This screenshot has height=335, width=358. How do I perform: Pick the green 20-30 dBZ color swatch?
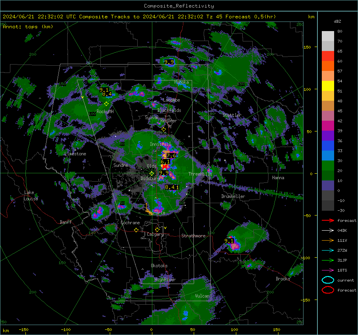[x=328, y=166]
